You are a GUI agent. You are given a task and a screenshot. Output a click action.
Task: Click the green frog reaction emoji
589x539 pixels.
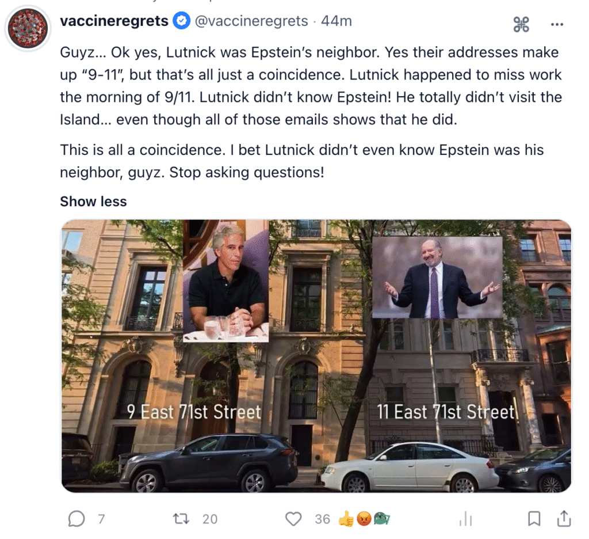pyautogui.click(x=381, y=519)
